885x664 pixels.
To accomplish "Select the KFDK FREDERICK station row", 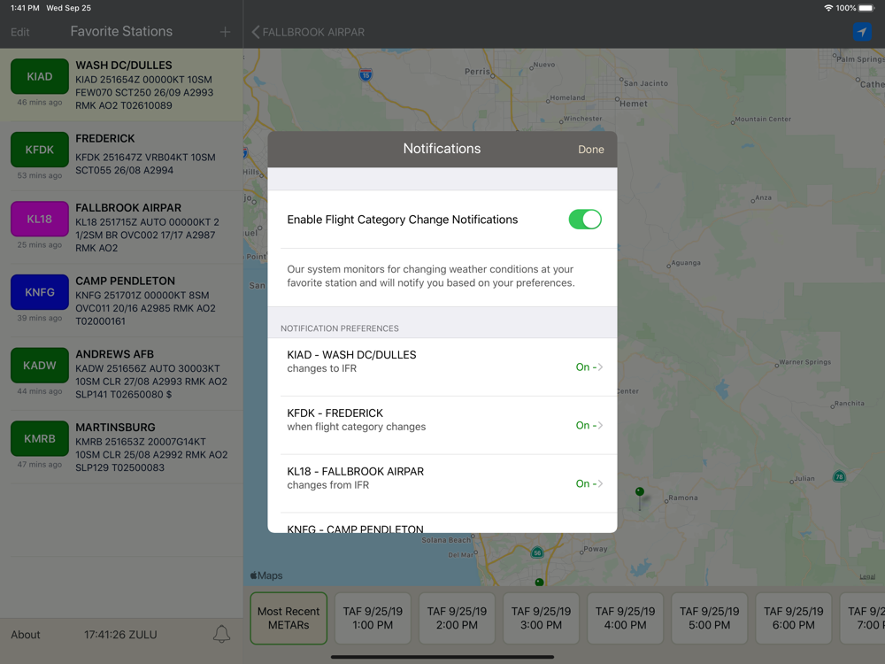I will coord(121,154).
